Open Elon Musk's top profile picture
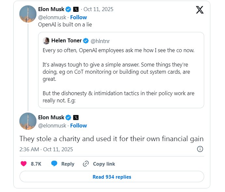 (x=28, y=13)
